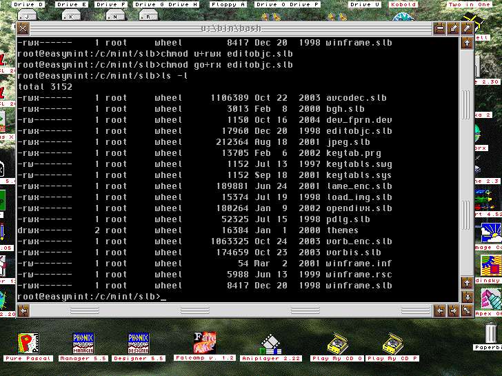Click the horizontal scrollbar track
The width and height of the screenshot is (502, 376).
pyautogui.click(x=241, y=311)
